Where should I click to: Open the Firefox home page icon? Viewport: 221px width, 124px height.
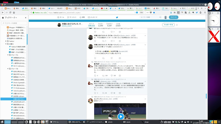(x=14, y=12)
